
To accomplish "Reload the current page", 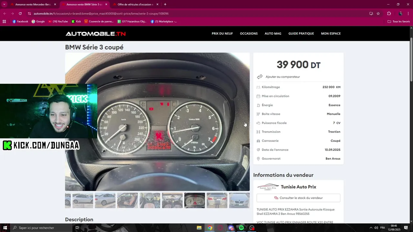I will (20, 14).
